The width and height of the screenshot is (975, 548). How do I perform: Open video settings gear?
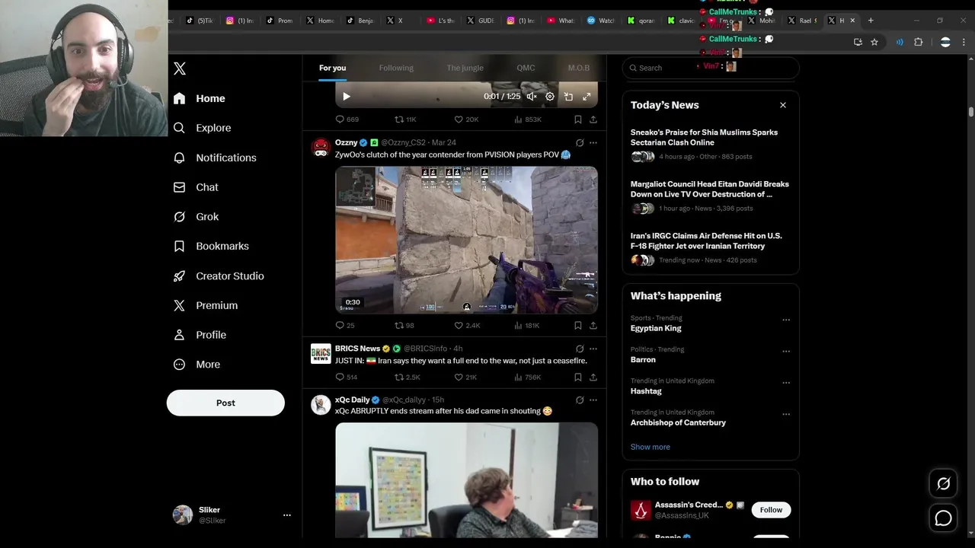click(x=550, y=97)
